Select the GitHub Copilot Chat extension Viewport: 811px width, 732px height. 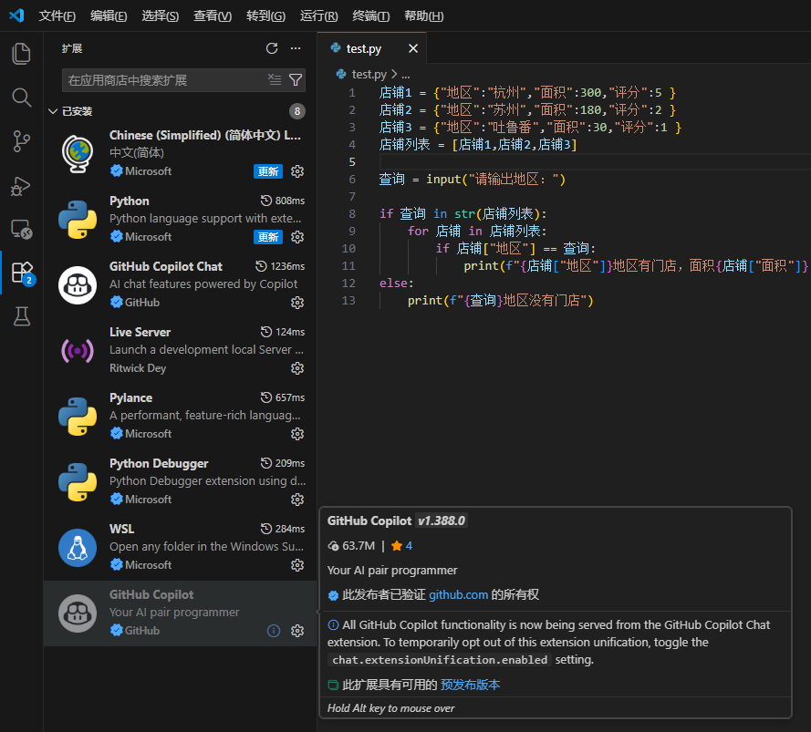(x=180, y=284)
